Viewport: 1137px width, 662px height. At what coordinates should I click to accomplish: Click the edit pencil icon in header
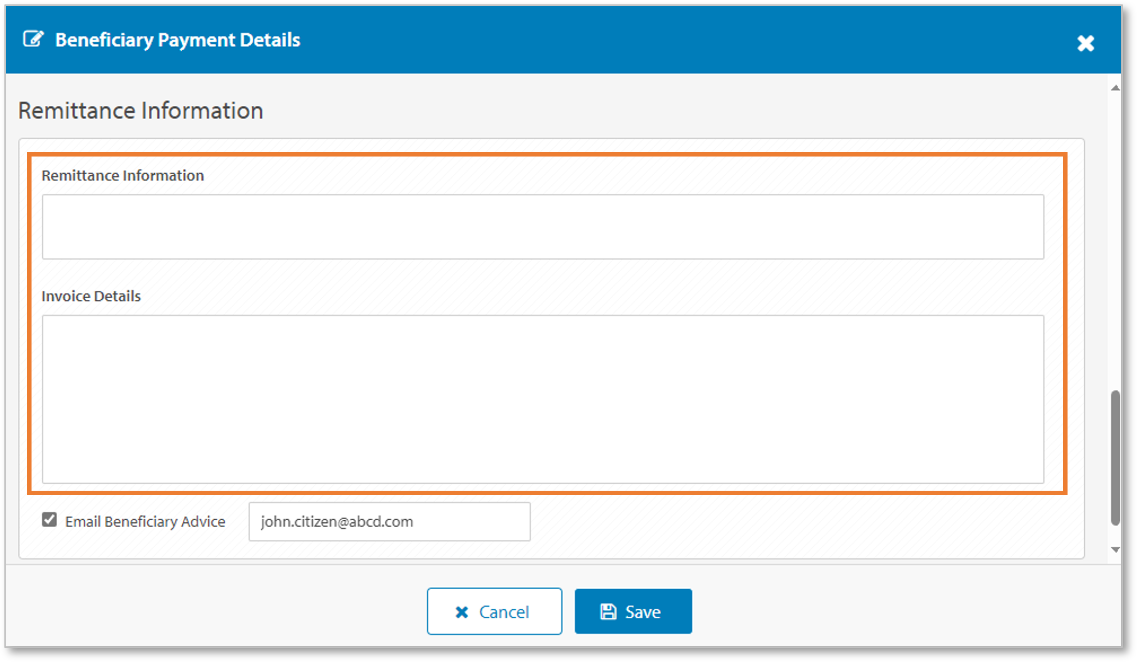pos(33,39)
